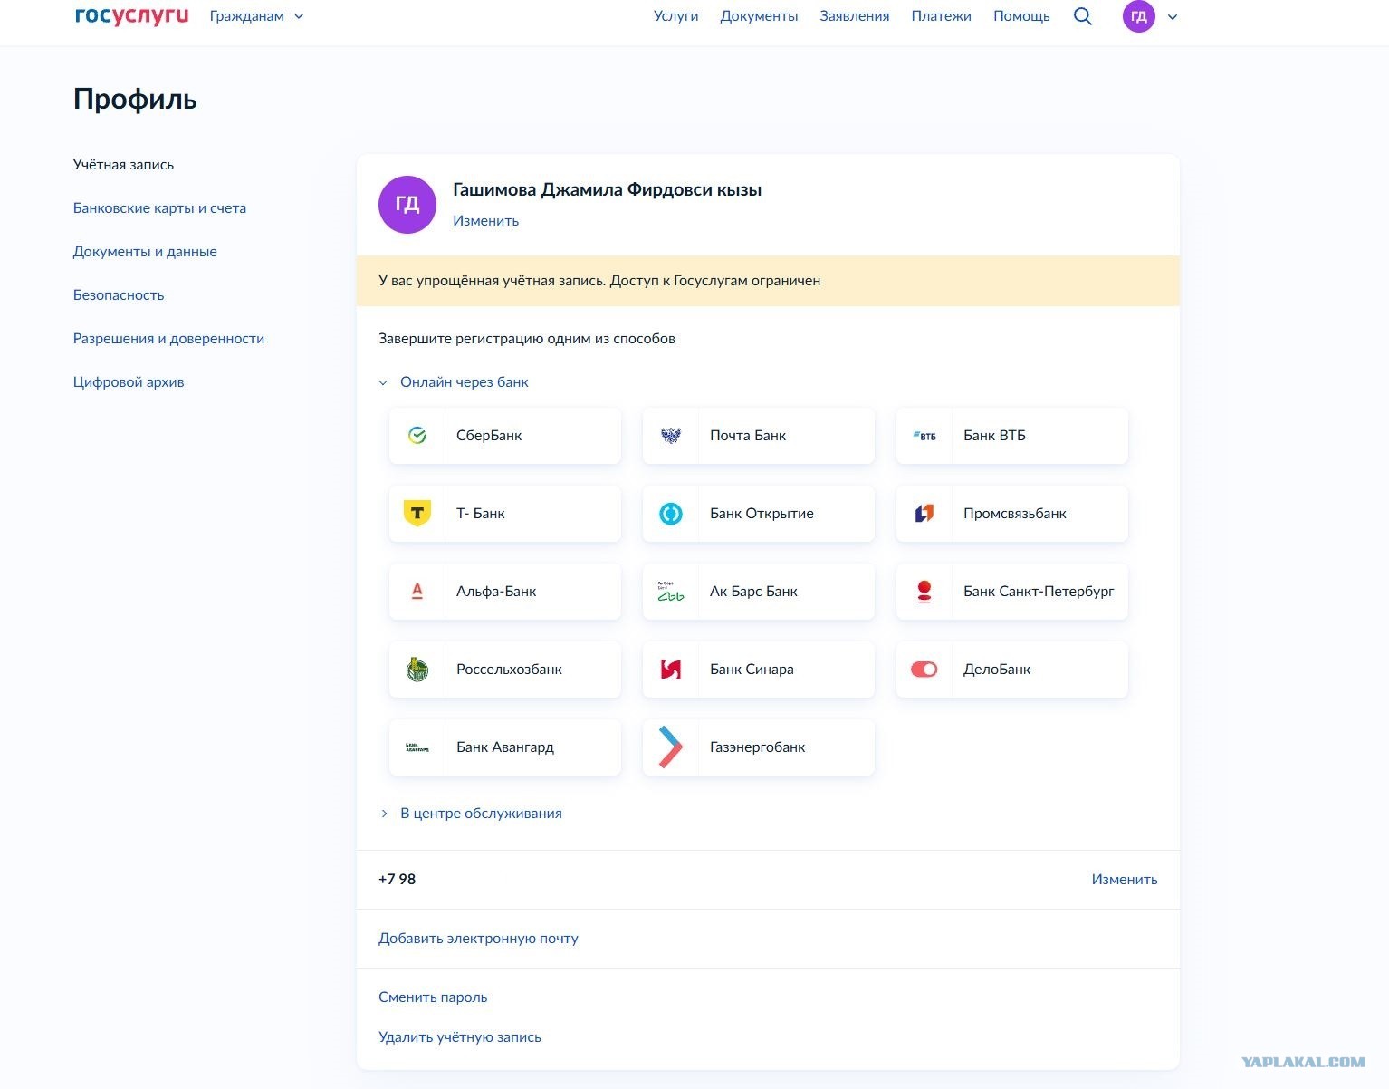
Task: Click the Профиль page heading
Action: (x=135, y=99)
